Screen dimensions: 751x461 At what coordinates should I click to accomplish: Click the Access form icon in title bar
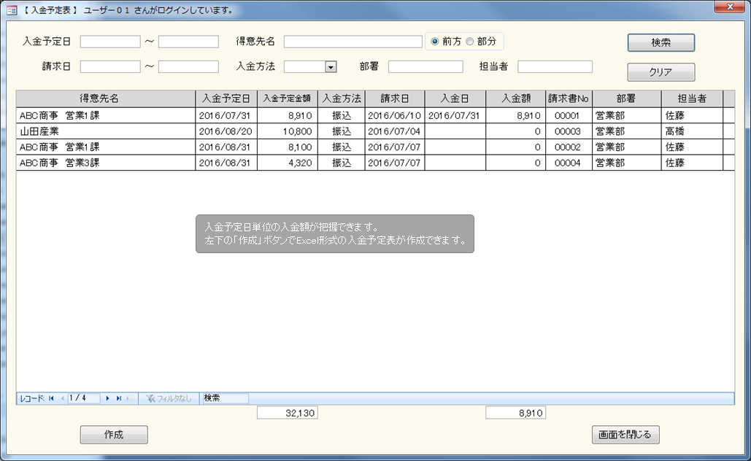[x=12, y=9]
